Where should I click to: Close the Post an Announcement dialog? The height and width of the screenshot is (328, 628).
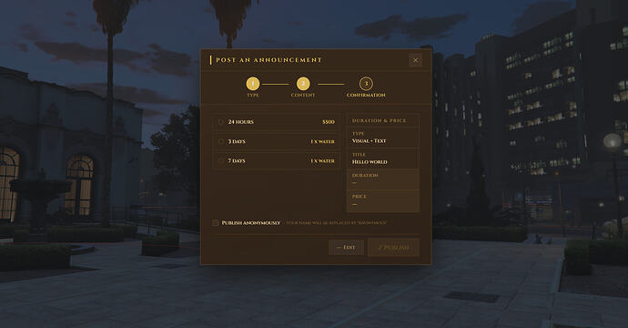coord(415,60)
